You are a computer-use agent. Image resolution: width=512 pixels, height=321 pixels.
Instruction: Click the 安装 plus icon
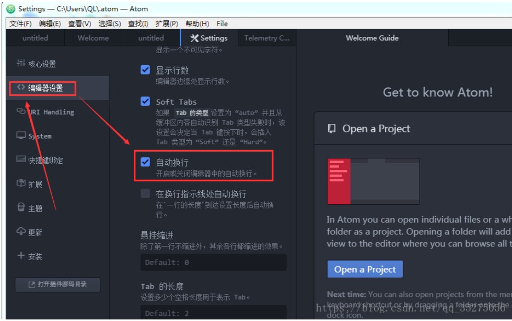coord(21,255)
